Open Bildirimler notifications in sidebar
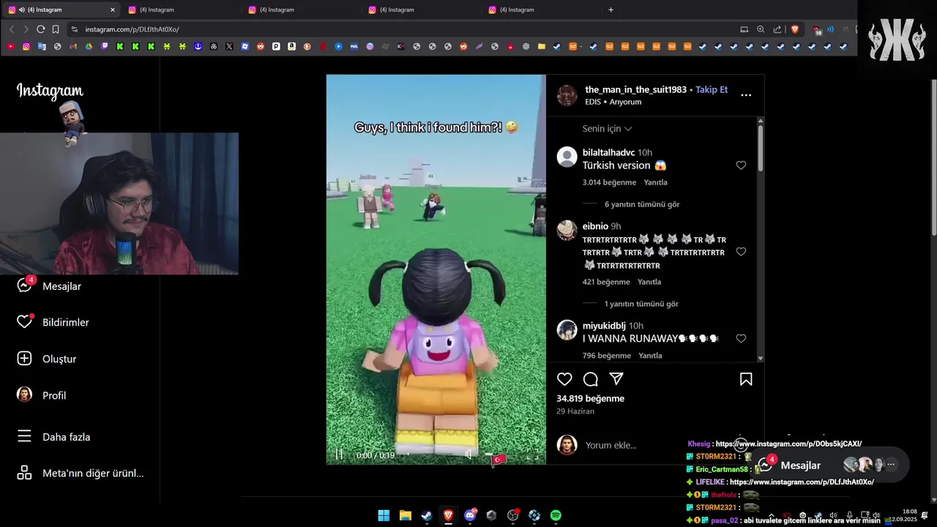 click(53, 322)
